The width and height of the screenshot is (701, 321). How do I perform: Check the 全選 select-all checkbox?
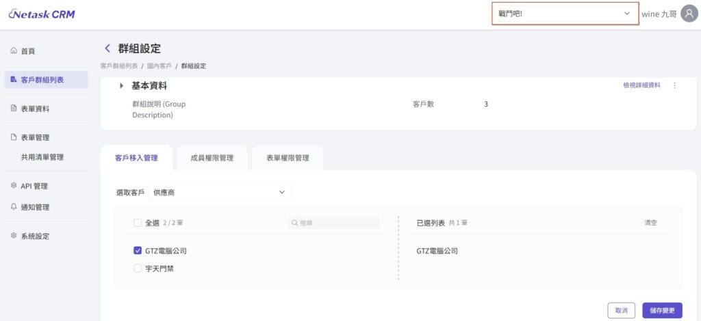click(x=138, y=223)
